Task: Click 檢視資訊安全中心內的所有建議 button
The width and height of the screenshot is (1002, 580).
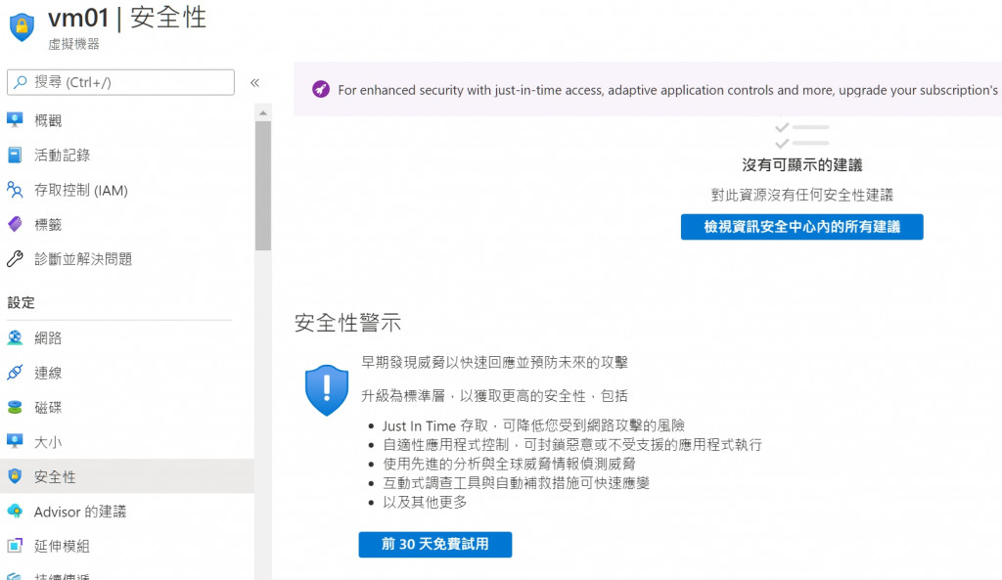Action: click(802, 227)
